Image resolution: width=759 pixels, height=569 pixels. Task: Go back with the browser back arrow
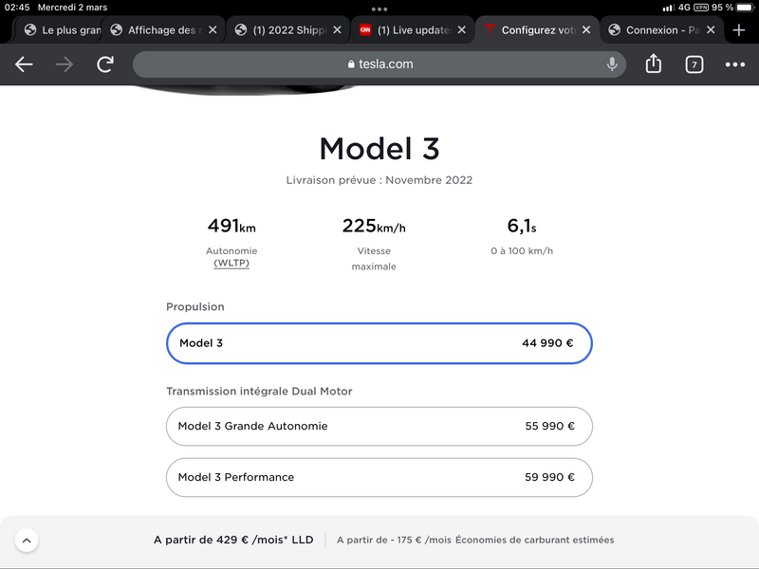[24, 64]
